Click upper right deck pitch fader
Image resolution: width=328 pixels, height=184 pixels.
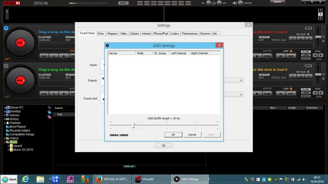coord(318,37)
